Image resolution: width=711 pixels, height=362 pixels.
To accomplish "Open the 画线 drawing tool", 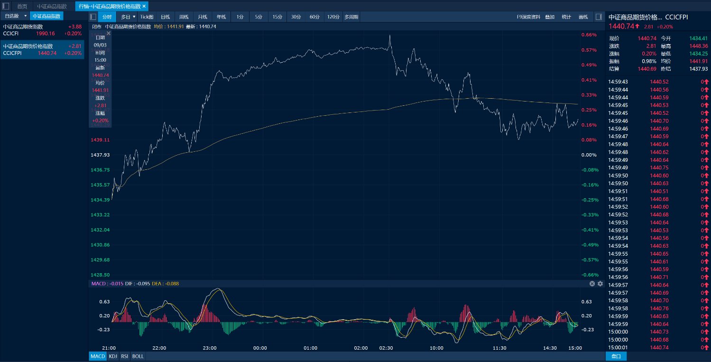I will tap(583, 17).
